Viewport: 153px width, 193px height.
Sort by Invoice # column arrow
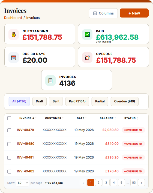tap(36, 118)
